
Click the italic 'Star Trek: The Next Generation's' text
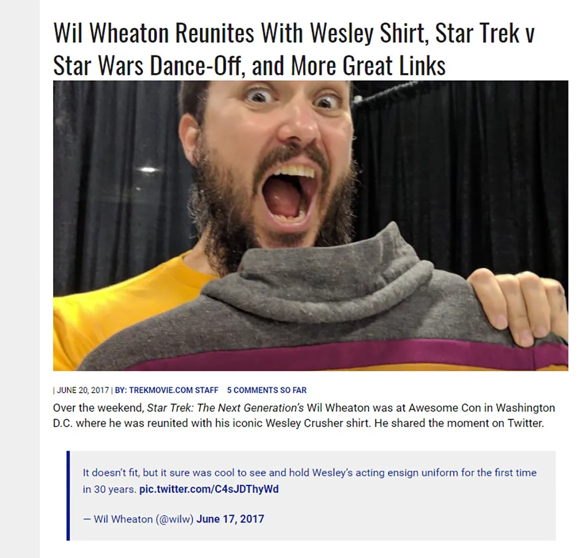click(225, 408)
